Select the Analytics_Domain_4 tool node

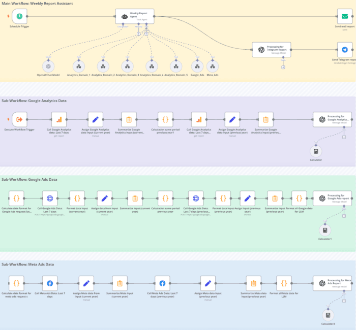point(152,67)
